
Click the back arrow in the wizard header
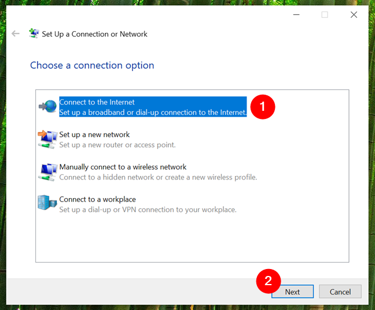tap(16, 33)
